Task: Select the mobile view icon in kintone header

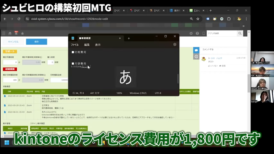Action: [x=203, y=33]
